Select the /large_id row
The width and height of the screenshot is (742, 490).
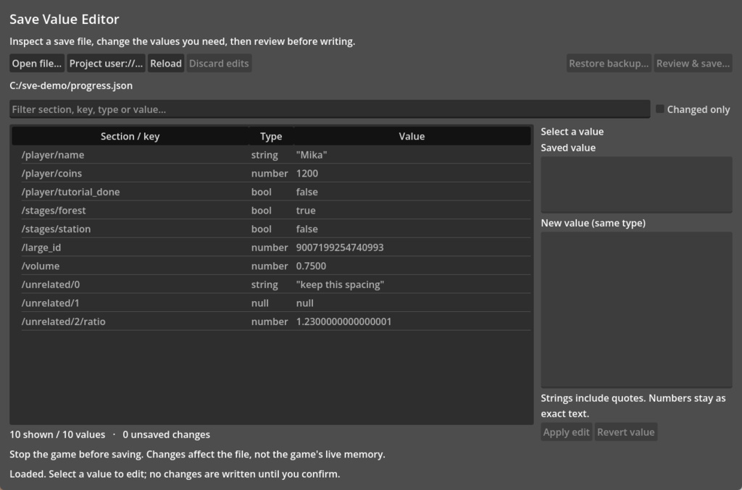coord(271,247)
